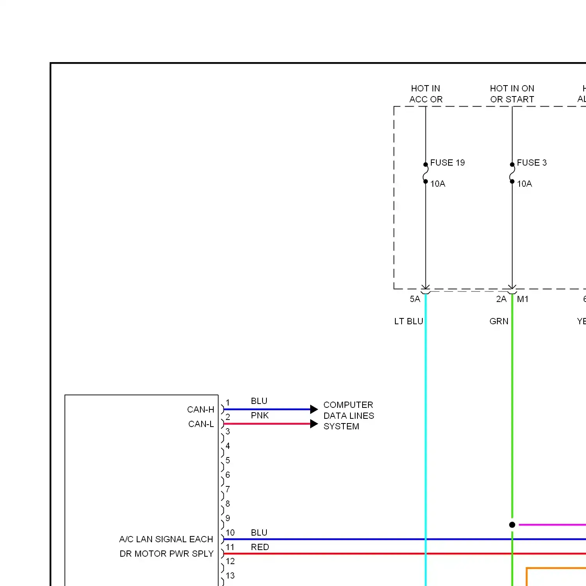The image size is (586, 586).
Task: Click the PNK wire label
Action: tap(260, 415)
